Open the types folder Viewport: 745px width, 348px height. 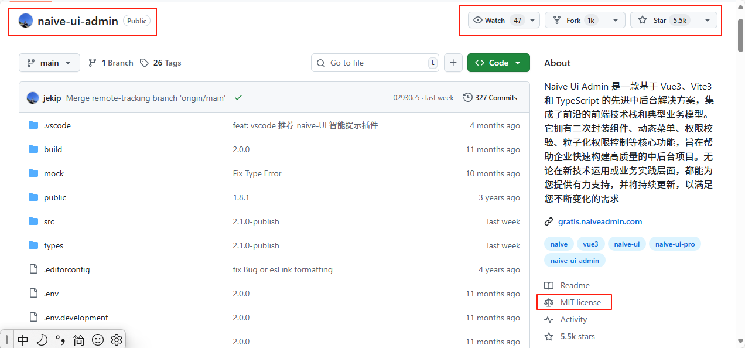point(53,245)
